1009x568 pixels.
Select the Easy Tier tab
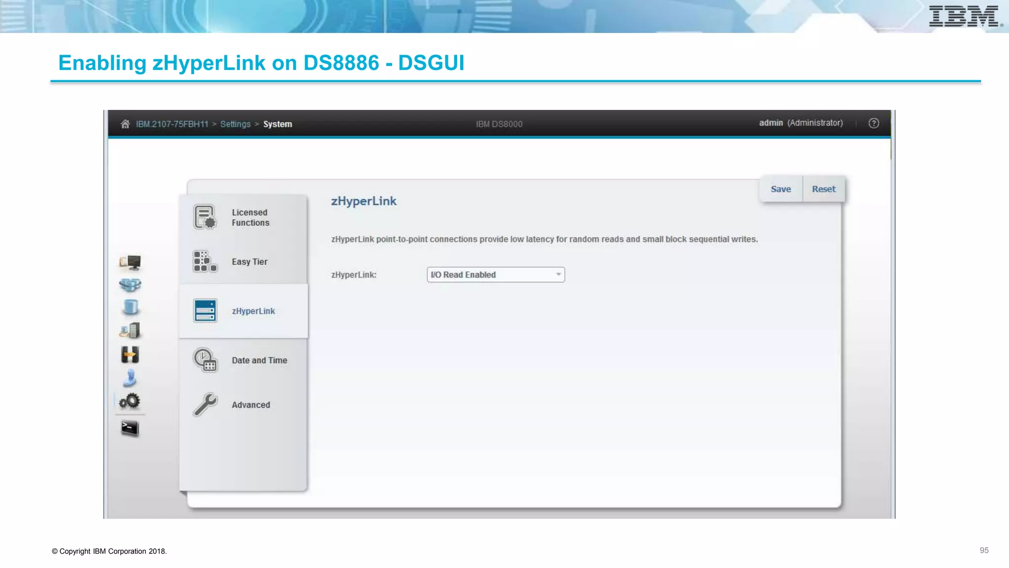243,262
